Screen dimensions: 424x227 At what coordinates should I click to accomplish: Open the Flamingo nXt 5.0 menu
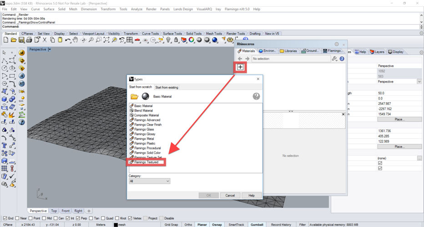tap(237, 9)
